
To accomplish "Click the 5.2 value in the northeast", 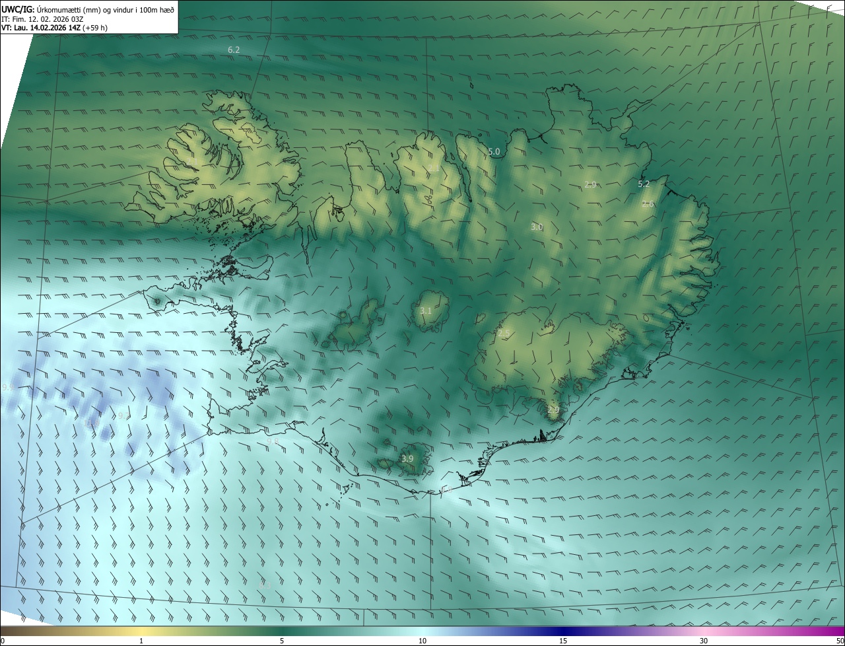I will pyautogui.click(x=644, y=184).
